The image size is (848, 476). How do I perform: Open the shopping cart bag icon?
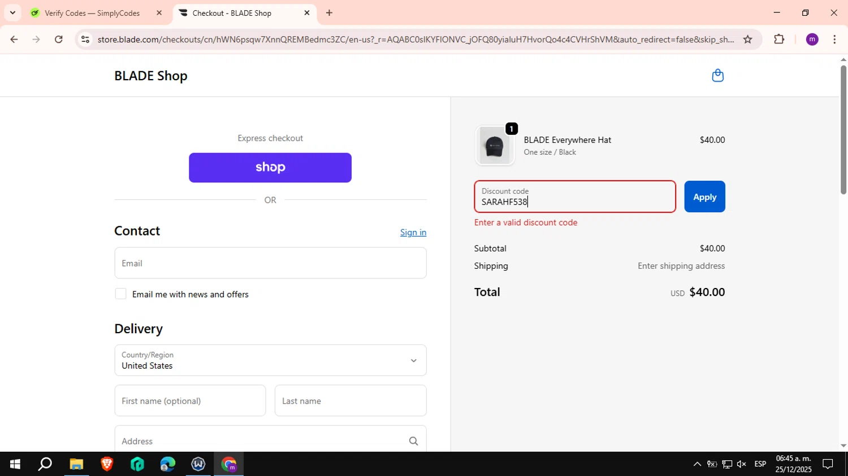click(x=717, y=76)
